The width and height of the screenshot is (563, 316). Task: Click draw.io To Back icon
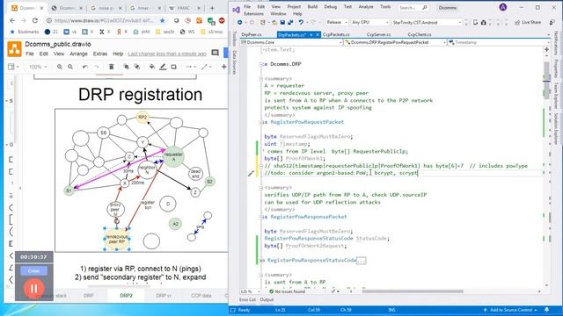point(137,67)
